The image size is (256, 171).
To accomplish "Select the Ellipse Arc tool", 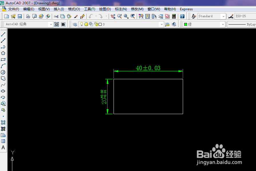I will 3,98.
